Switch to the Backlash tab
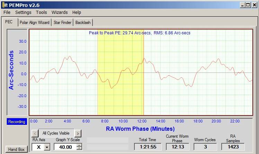 83,23
